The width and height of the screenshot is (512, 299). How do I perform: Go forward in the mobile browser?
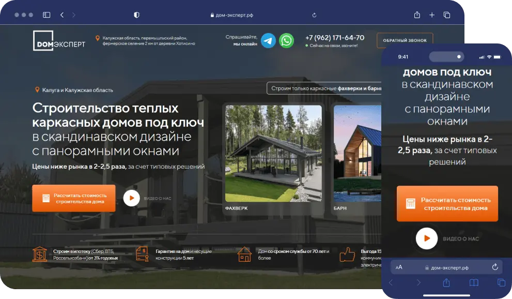pyautogui.click(x=418, y=282)
